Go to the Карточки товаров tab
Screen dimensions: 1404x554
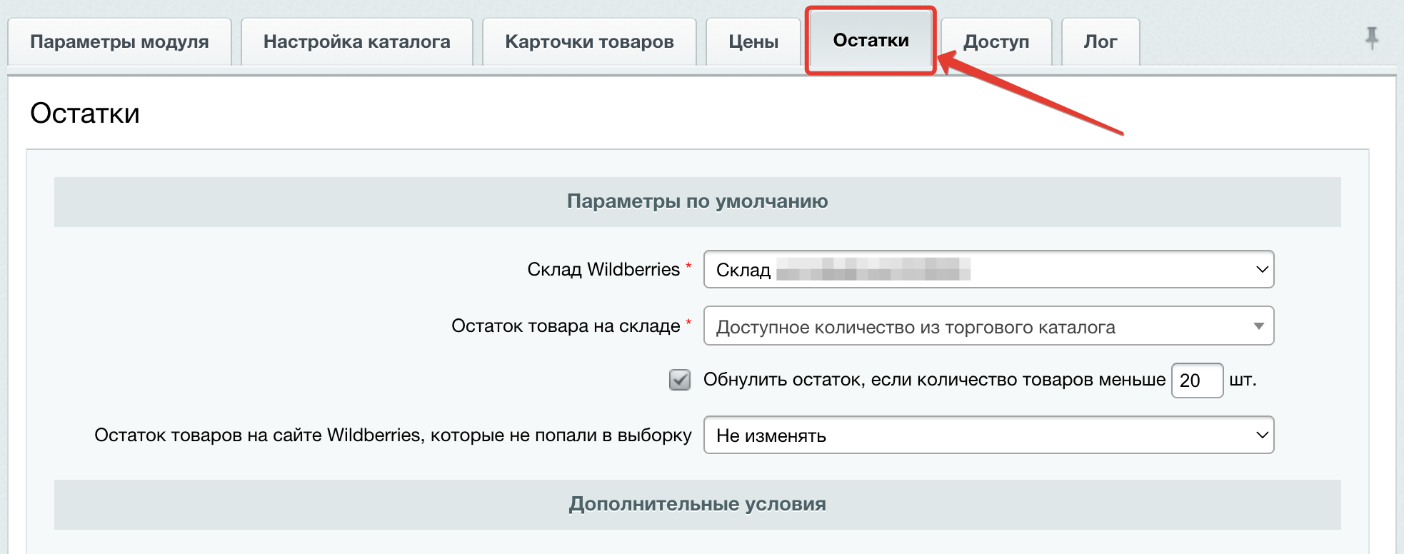(x=589, y=42)
